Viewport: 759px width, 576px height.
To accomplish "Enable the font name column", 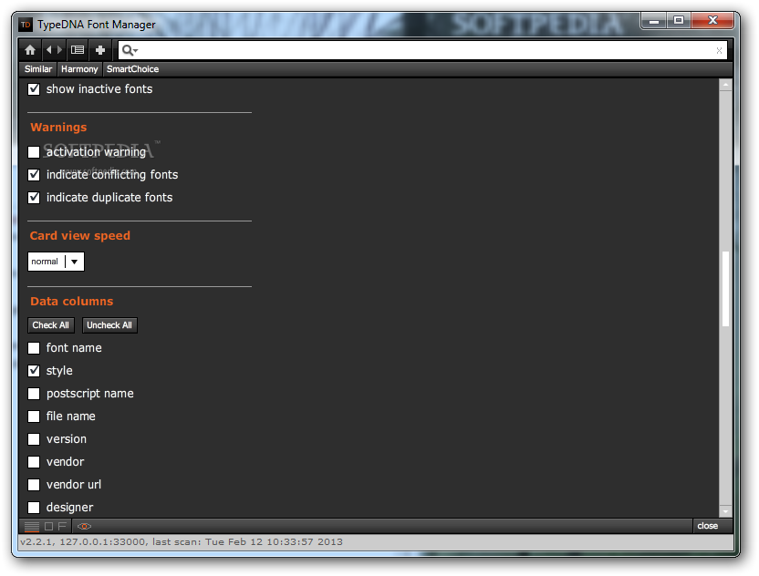I will click(34, 348).
